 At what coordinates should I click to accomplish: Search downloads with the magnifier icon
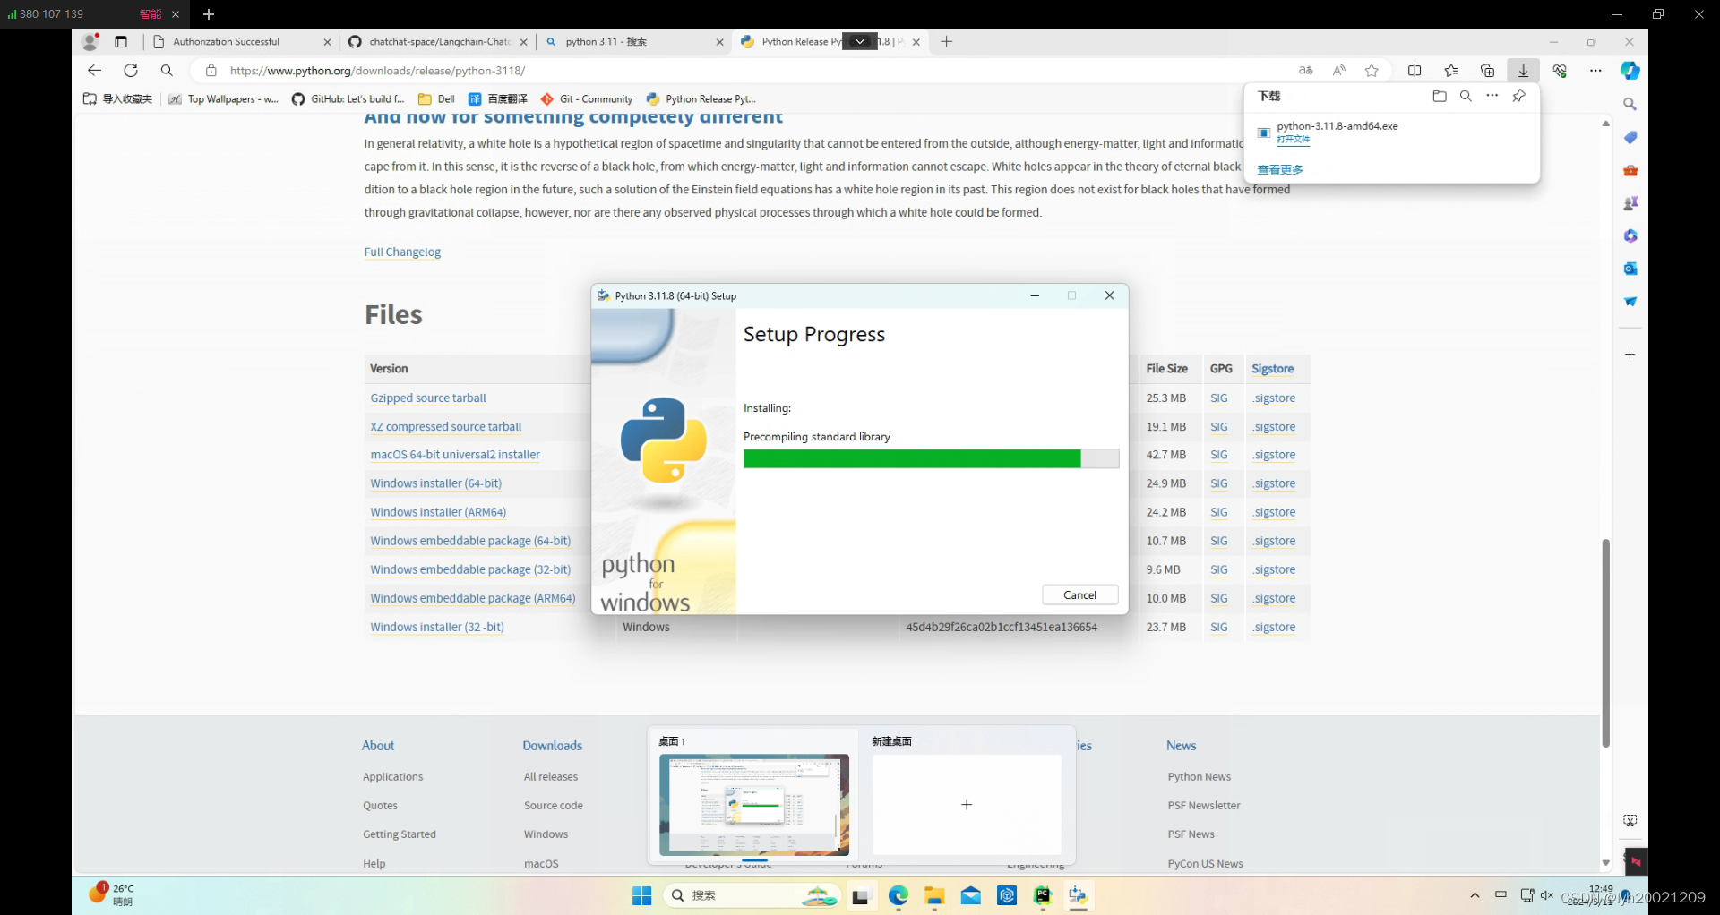click(1466, 96)
